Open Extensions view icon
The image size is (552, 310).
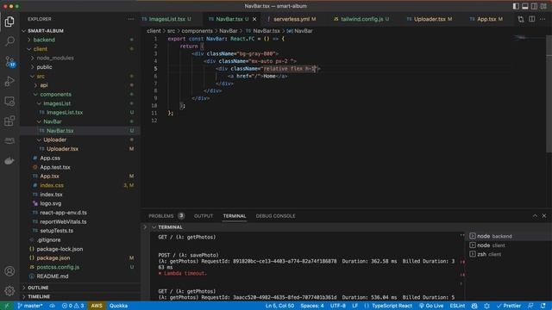point(9,121)
